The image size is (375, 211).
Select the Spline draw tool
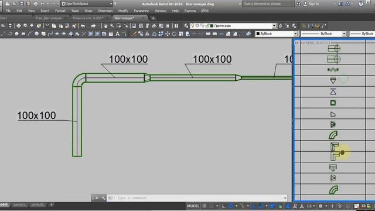point(50,34)
